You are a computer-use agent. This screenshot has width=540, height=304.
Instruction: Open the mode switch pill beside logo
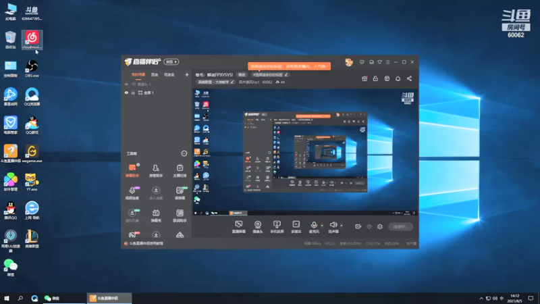coord(171,61)
